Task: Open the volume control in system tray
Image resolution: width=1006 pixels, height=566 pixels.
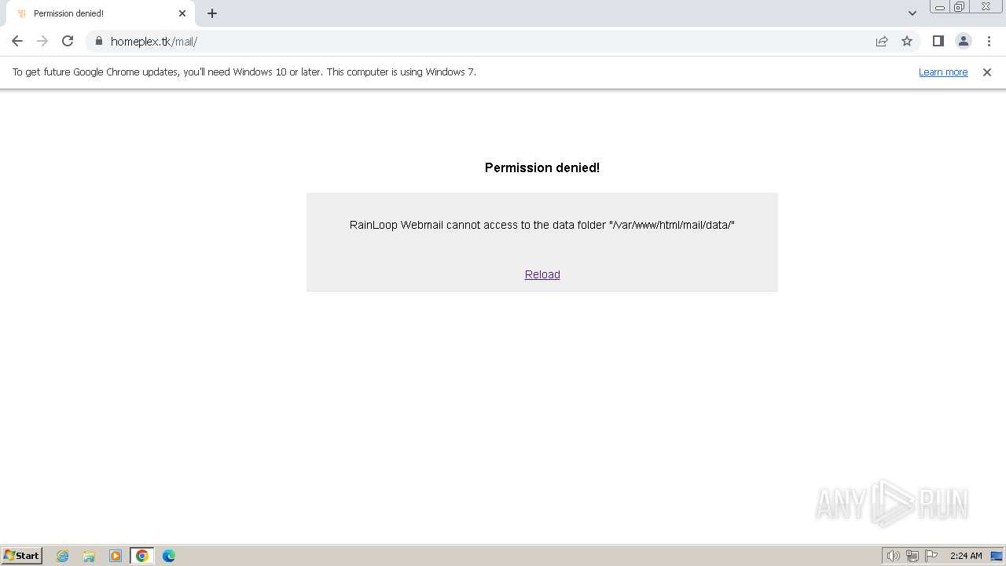Action: (x=893, y=556)
